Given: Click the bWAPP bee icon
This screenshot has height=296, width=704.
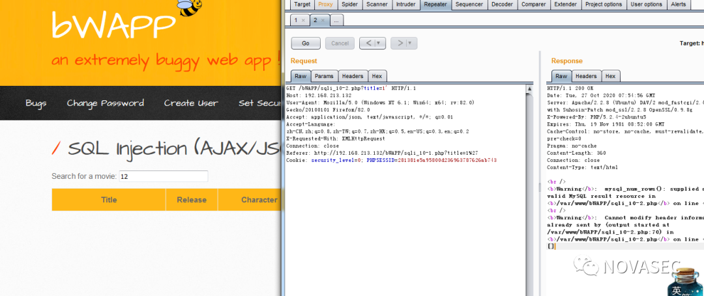Looking at the screenshot, I should coord(189,7).
